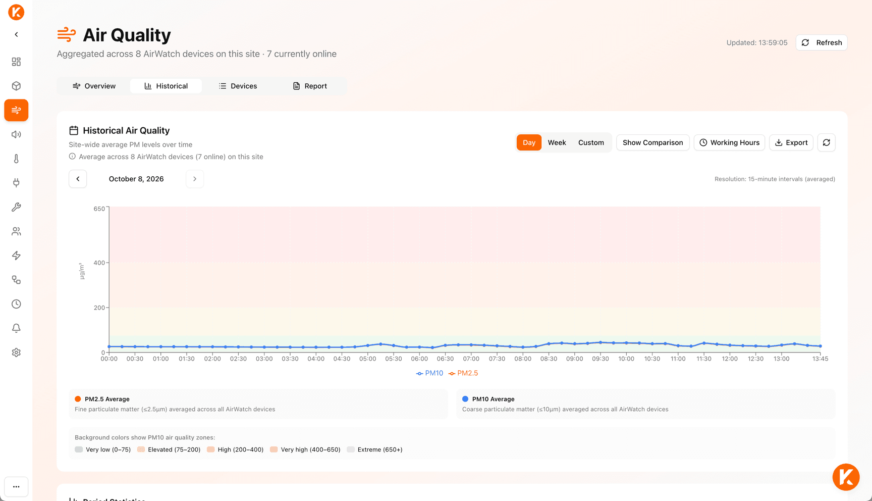Click the orange K logo at top left
Screen dimensions: 872x501
click(x=16, y=12)
